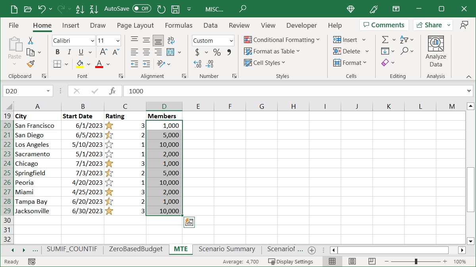Click the Comments button
Image resolution: width=476 pixels, height=267 pixels.
(x=384, y=25)
